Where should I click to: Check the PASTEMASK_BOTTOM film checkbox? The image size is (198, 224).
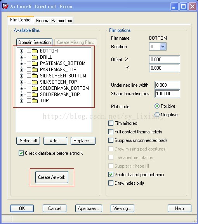tap(29, 63)
